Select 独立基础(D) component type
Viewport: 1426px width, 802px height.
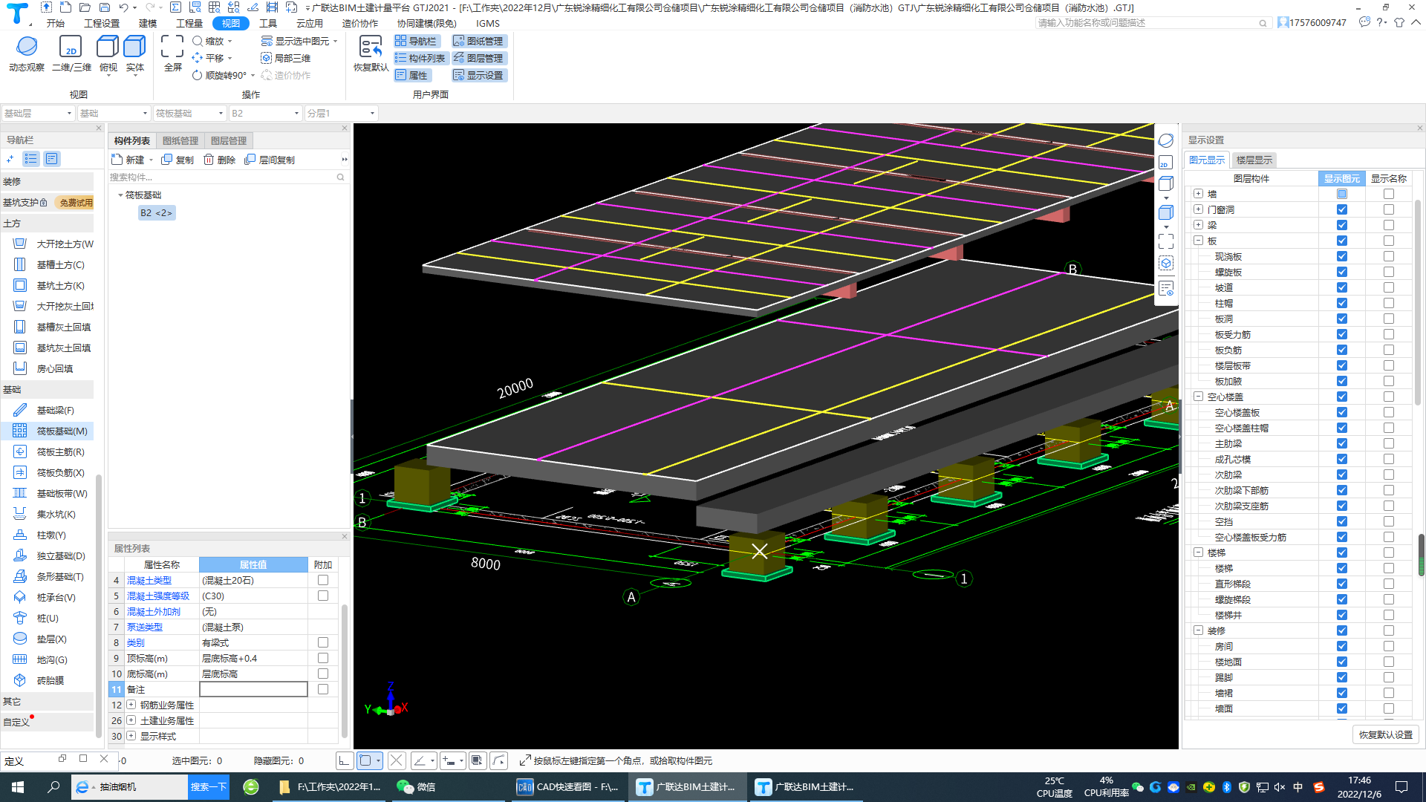click(x=51, y=555)
